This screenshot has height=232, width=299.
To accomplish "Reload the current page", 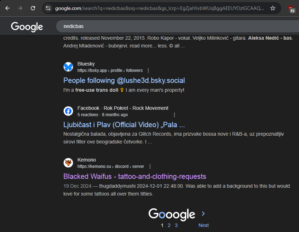I will tap(33, 8).
